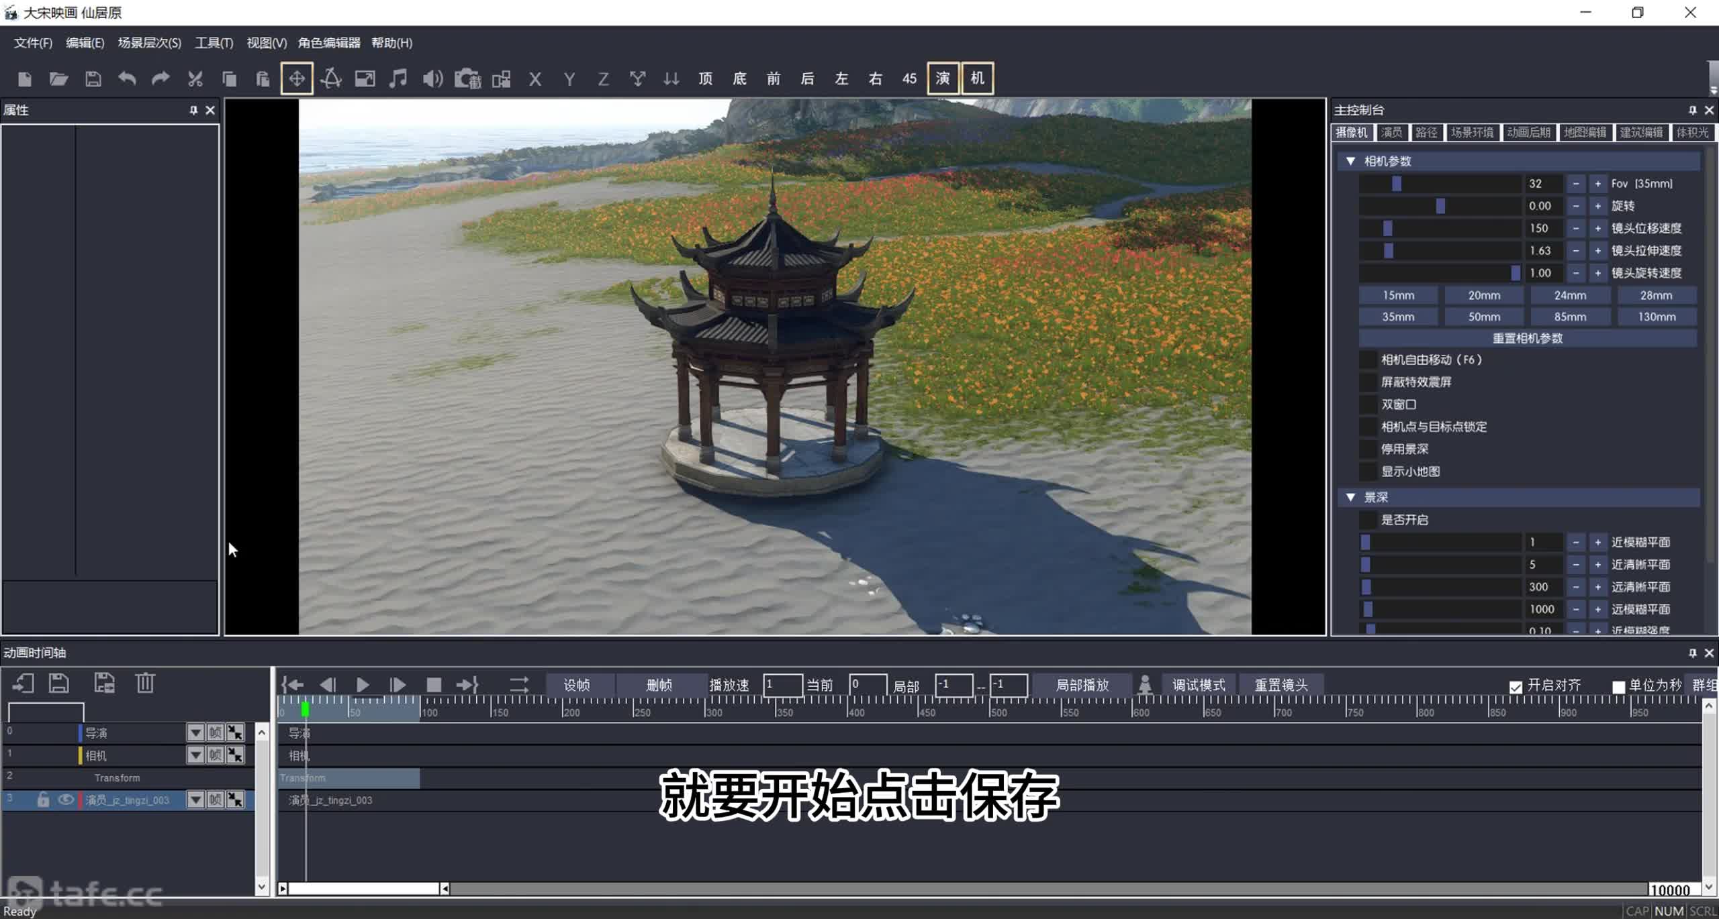Screen dimensions: 1719x919
Task: Check the 显示小地图 checkbox
Action: [x=1368, y=471]
